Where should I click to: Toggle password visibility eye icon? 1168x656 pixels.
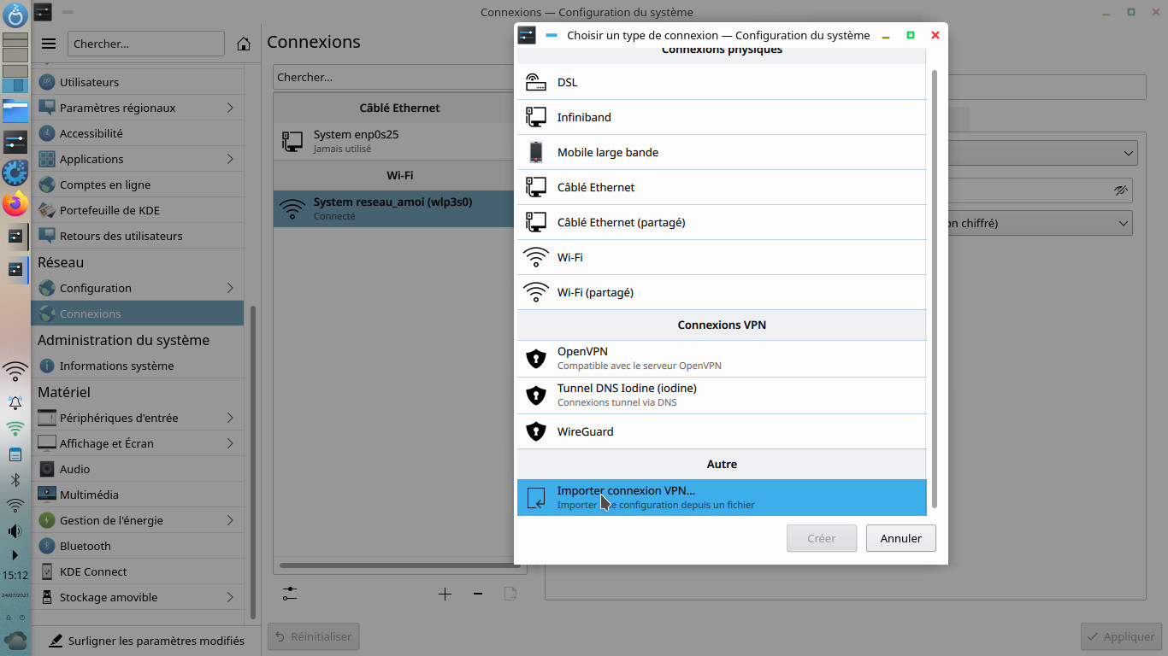tap(1121, 190)
